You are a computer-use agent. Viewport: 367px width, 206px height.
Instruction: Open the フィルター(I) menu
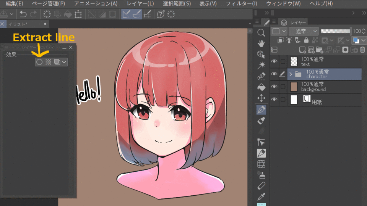(x=241, y=4)
